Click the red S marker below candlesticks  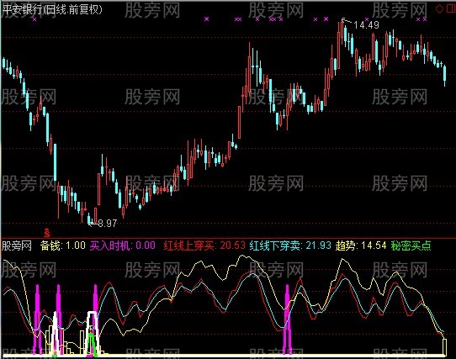[x=47, y=233]
